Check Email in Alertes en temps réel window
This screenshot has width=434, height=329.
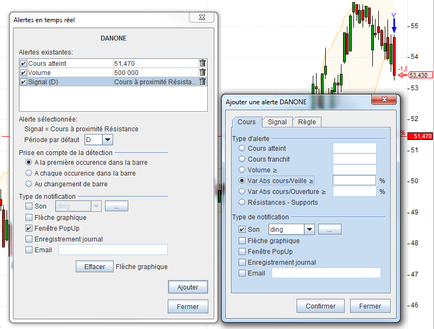coord(29,250)
